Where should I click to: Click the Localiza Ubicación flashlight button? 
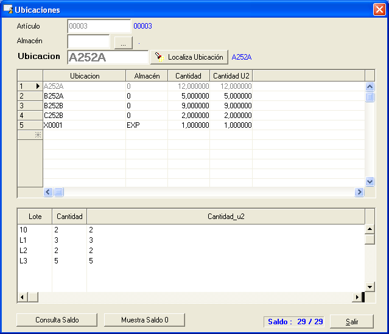click(x=189, y=57)
